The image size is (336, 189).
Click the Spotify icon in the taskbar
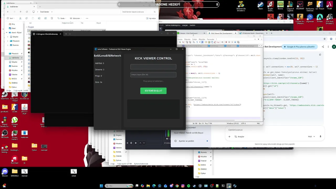pos(188,186)
